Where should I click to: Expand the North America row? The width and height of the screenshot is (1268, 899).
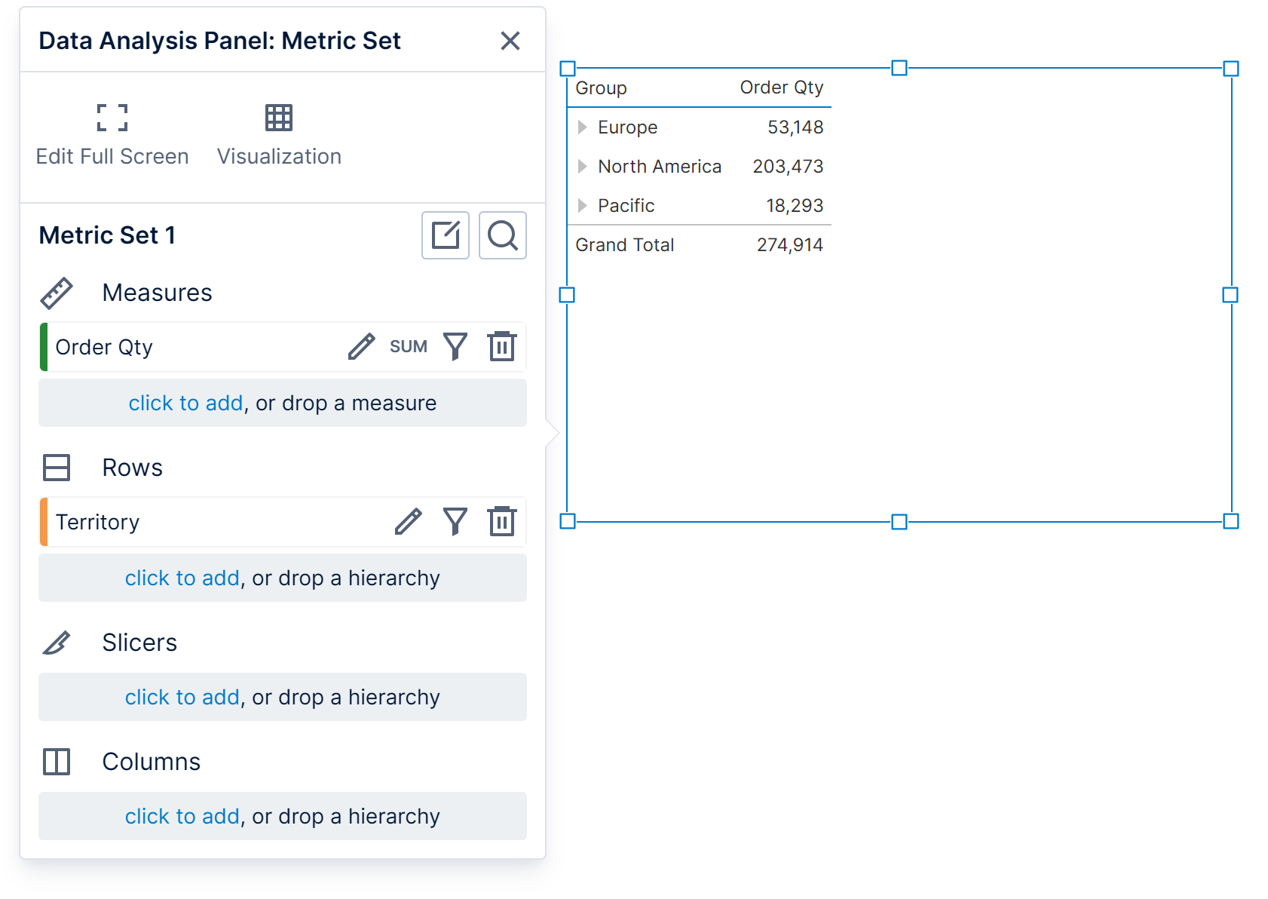tap(582, 167)
